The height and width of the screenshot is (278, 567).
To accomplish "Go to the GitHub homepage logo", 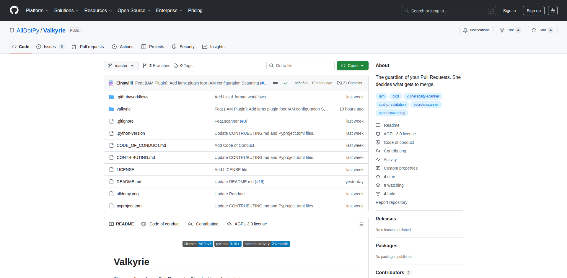I will point(14,10).
